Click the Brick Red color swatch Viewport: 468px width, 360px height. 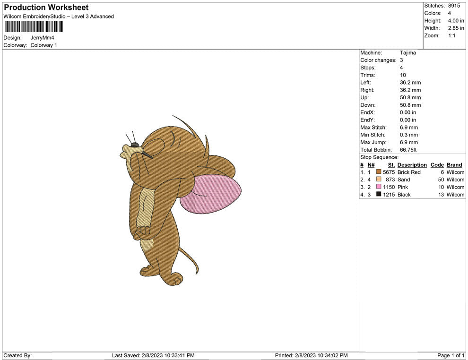click(379, 172)
